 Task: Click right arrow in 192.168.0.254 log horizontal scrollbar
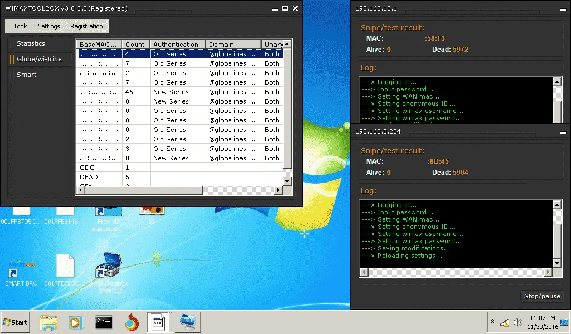coord(549,272)
